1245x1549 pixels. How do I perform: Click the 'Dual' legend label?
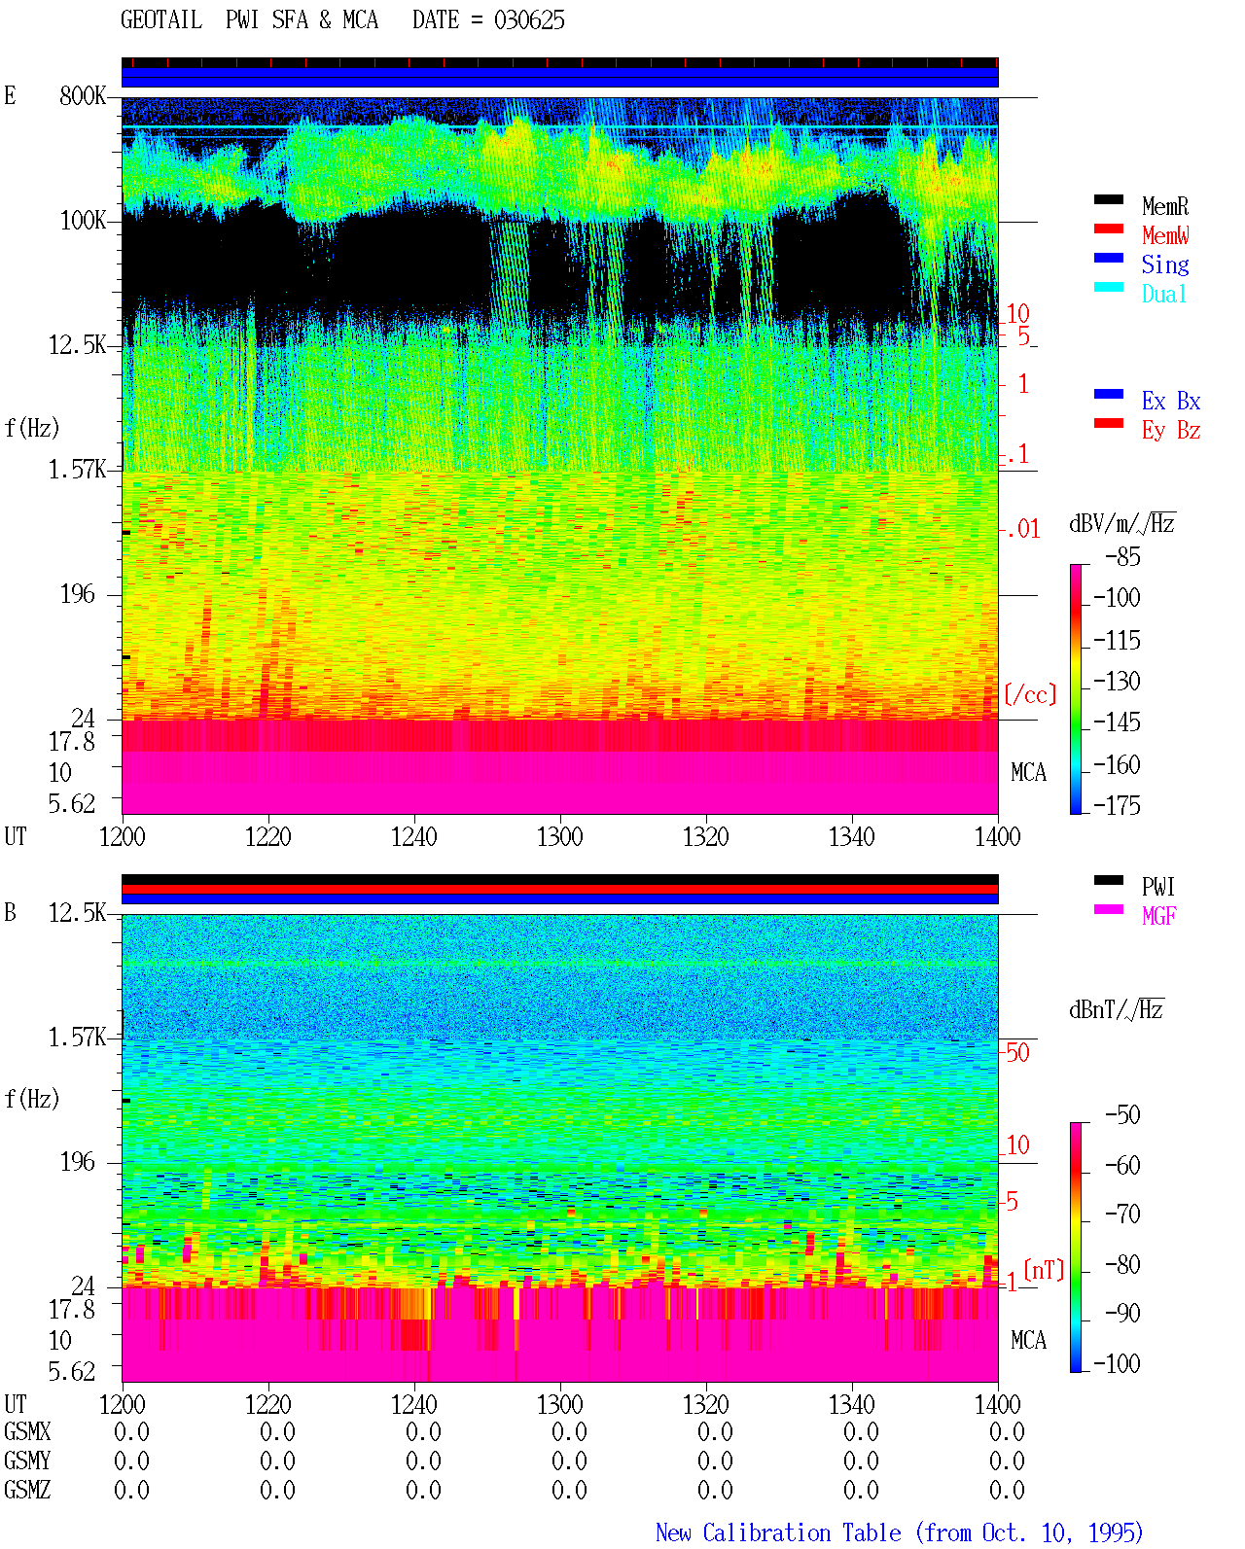1165,294
